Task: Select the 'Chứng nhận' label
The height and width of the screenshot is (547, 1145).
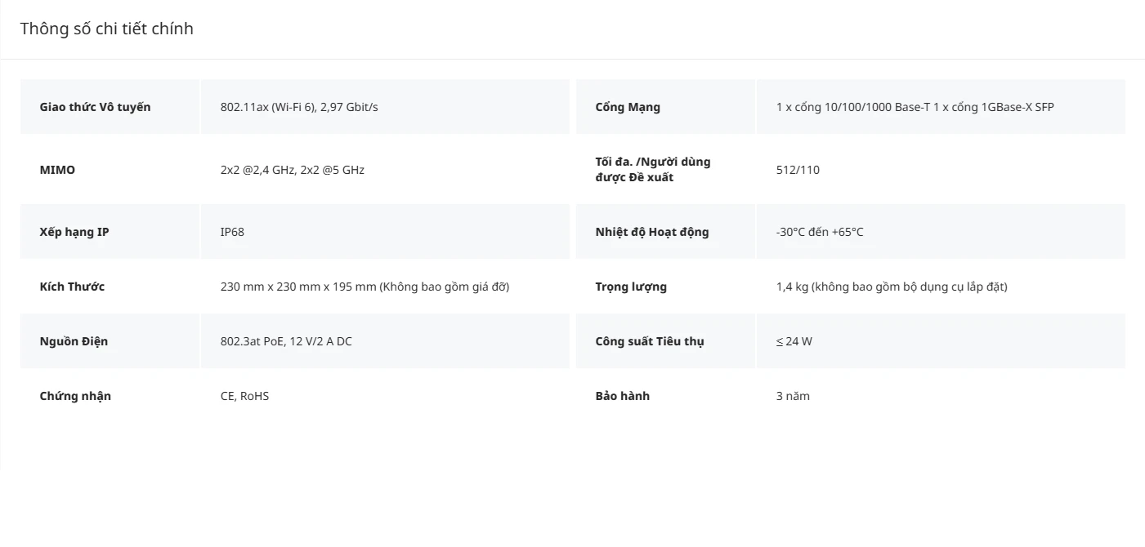Action: (75, 396)
